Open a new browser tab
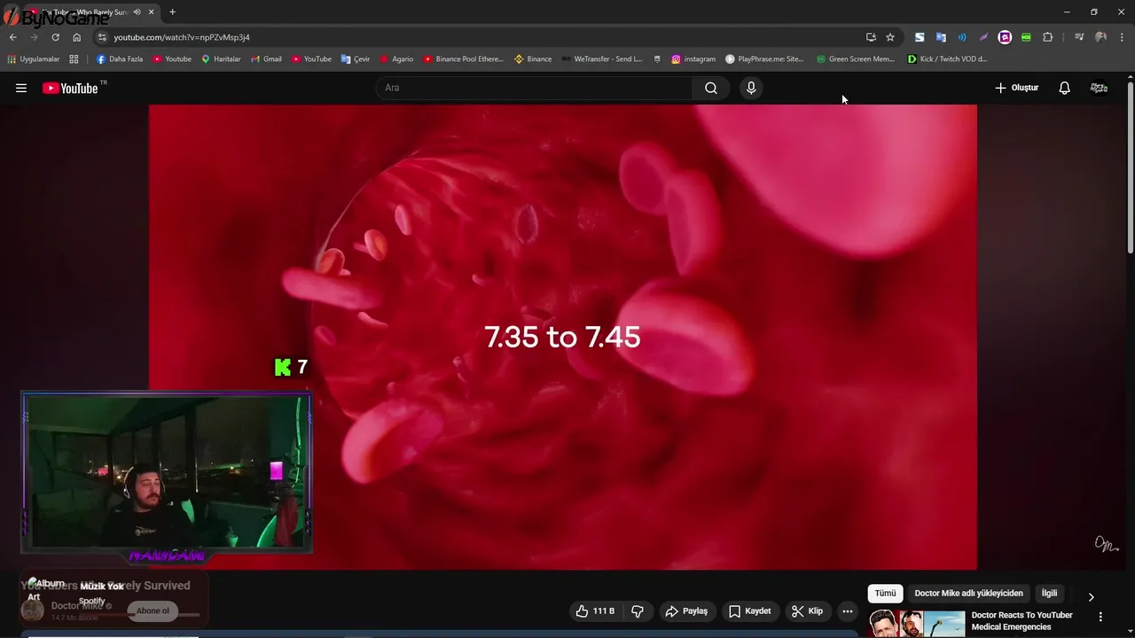This screenshot has width=1135, height=638. (172, 12)
